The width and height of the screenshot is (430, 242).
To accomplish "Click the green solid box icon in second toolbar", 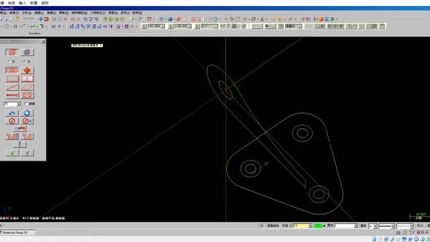I will pyautogui.click(x=41, y=26).
